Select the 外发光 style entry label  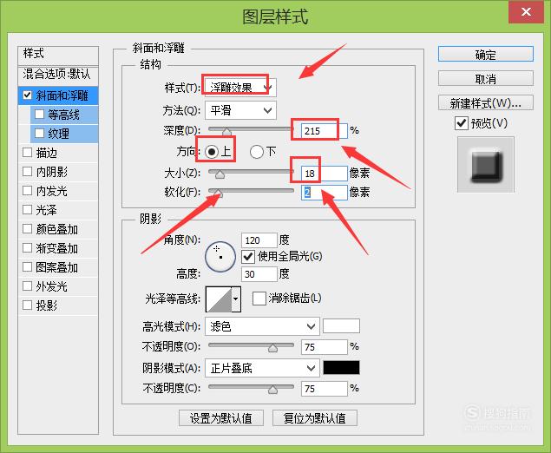(52, 286)
